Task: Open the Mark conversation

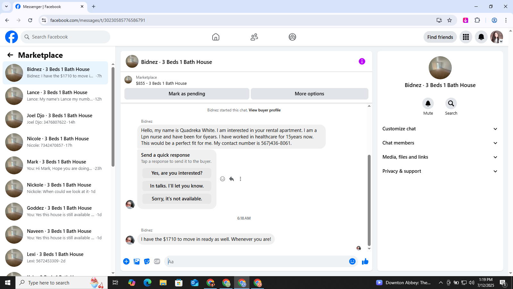Action: 55,165
